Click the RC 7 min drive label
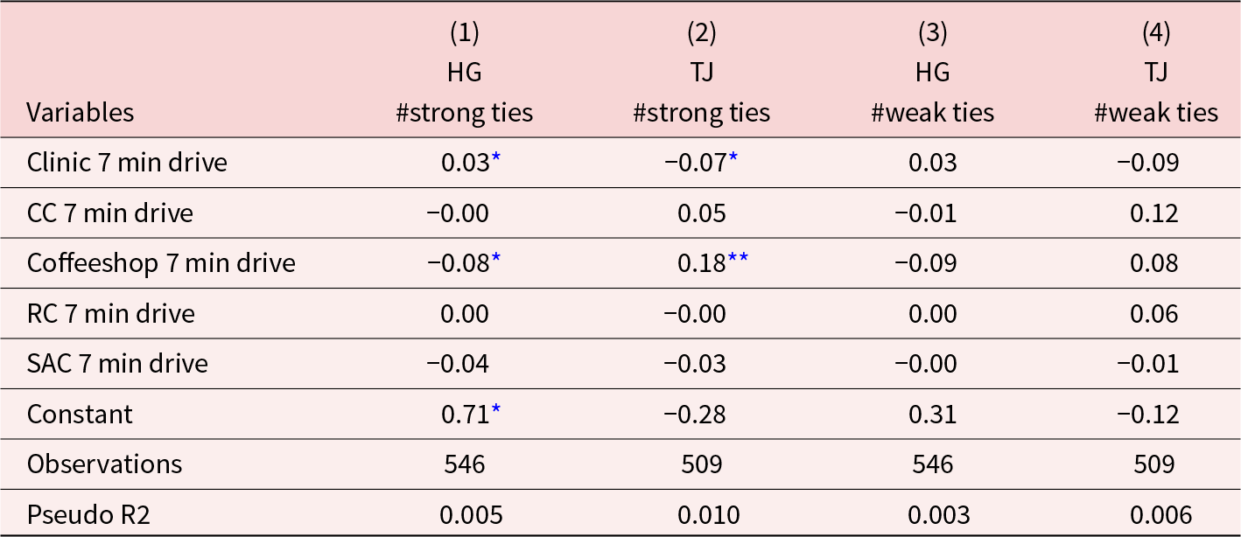 click(x=111, y=313)
